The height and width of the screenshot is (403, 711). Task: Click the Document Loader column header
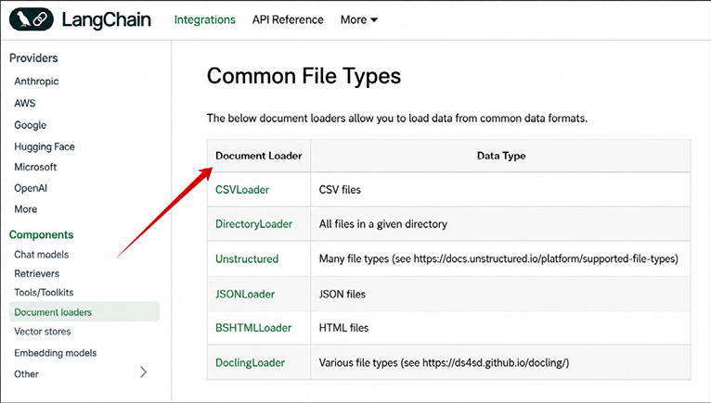[x=259, y=156]
